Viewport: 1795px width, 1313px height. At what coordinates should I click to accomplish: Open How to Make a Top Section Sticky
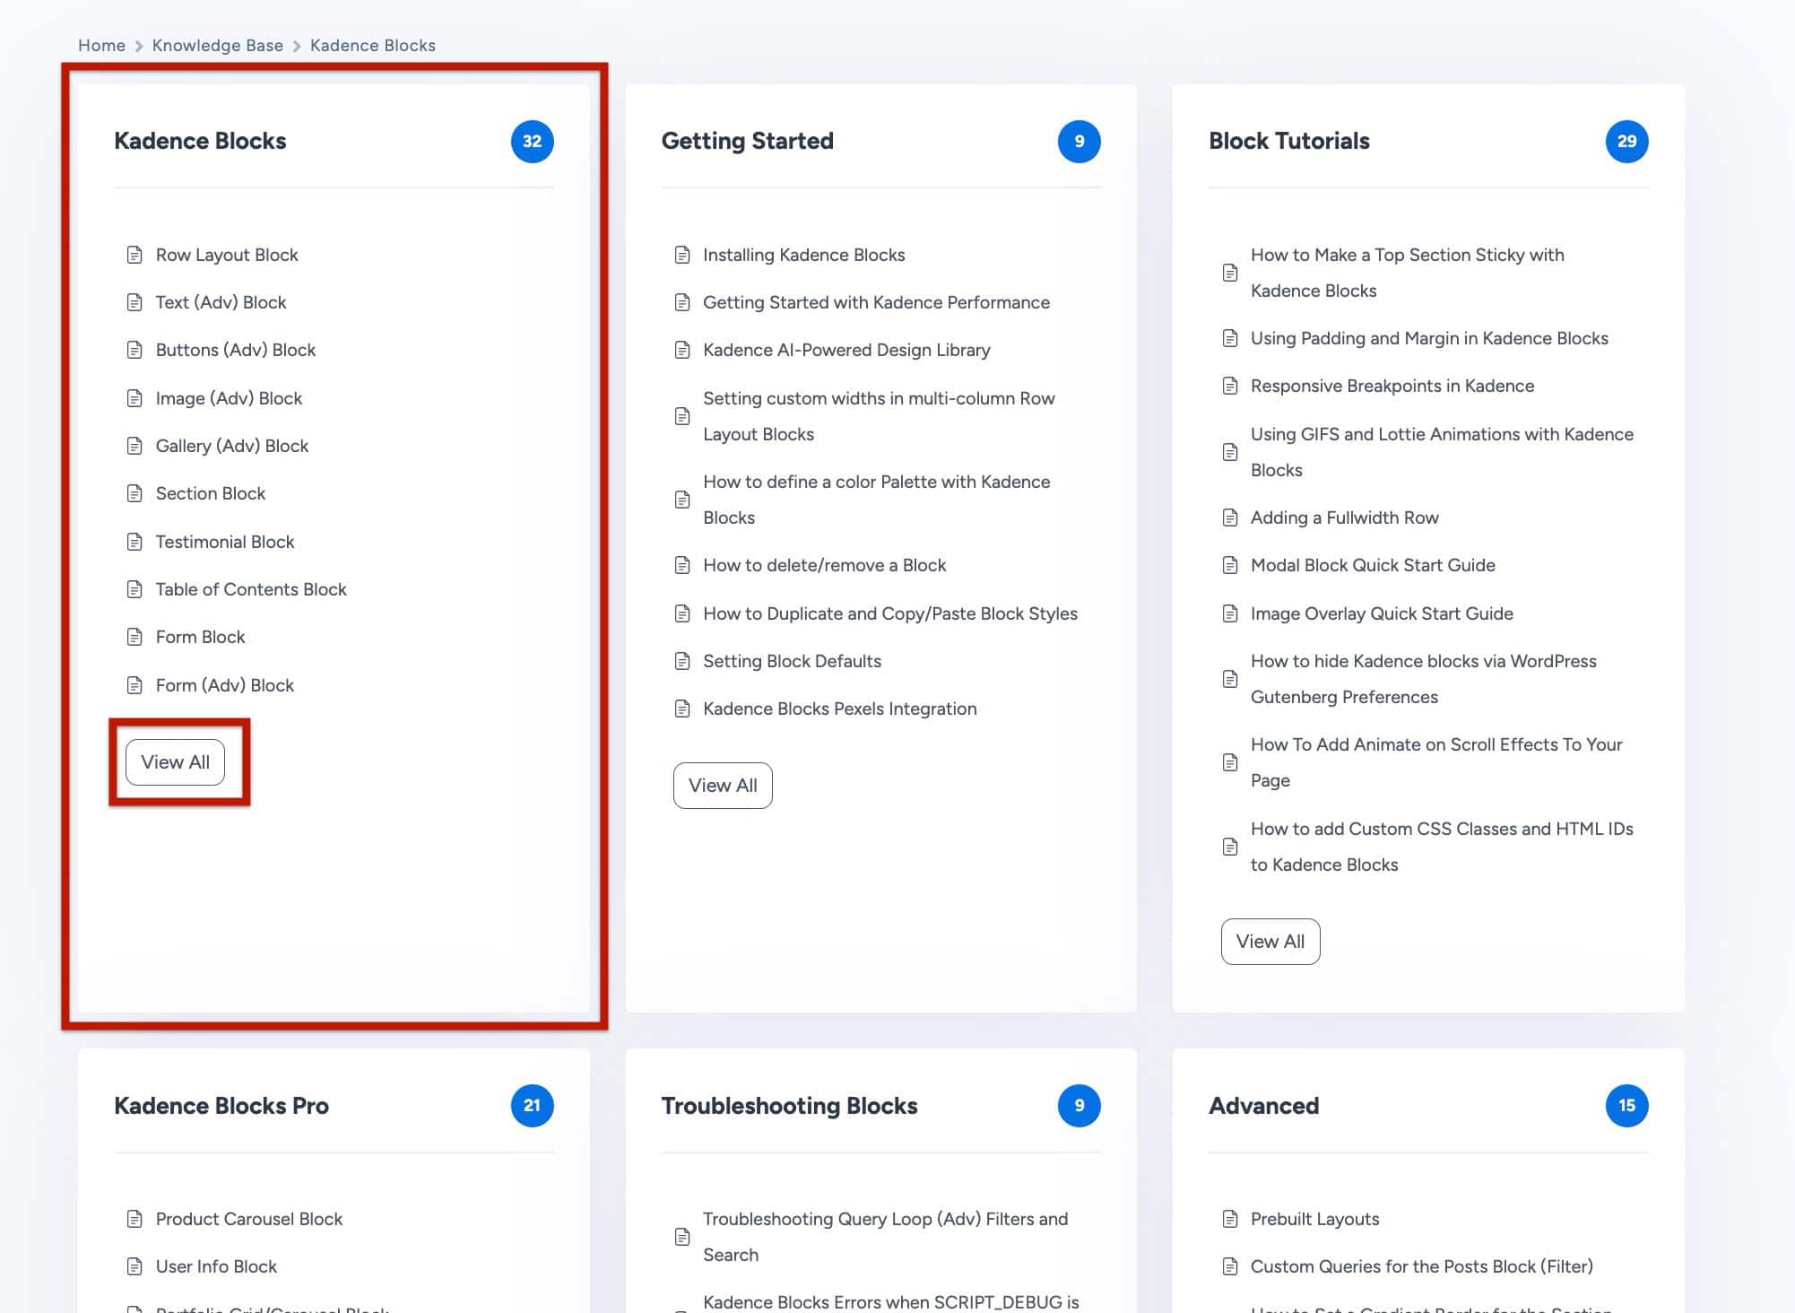point(1408,273)
